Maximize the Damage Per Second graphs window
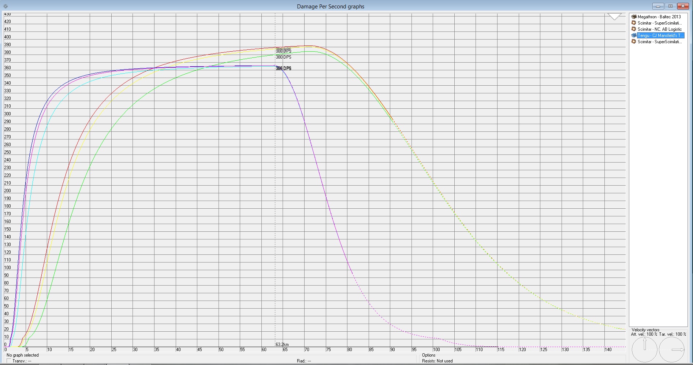Screen dimensions: 693x365 click(x=670, y=6)
